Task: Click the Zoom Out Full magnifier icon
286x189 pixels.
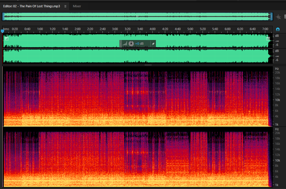Action: click(278, 17)
